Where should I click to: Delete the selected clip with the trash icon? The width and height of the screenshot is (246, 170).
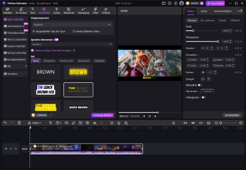tap(19, 123)
